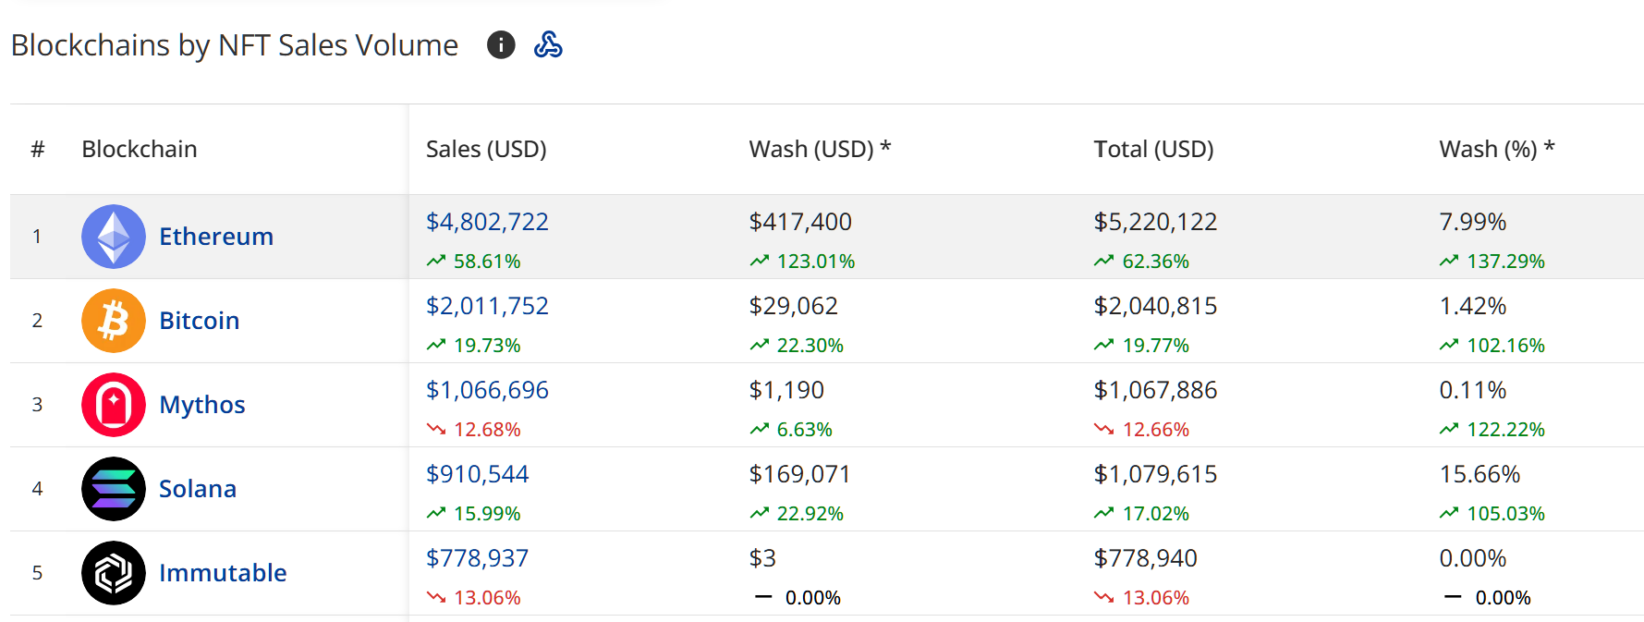Viewport: 1644px width, 622px height.
Task: Click the Blockchains by NFT Sales Volume title
Action: click(x=235, y=45)
